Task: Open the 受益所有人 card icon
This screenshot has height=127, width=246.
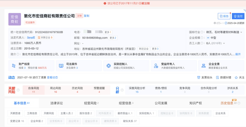Action: (x=156, y=66)
